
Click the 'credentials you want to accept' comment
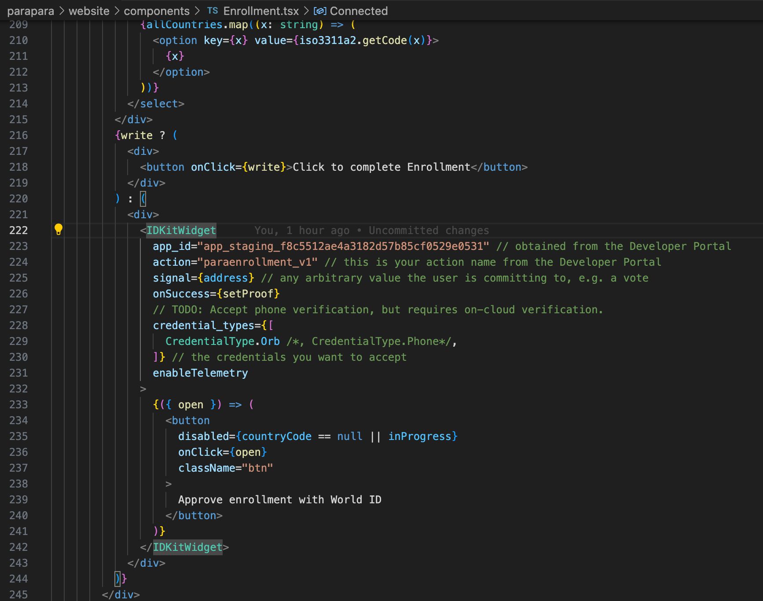pos(289,357)
